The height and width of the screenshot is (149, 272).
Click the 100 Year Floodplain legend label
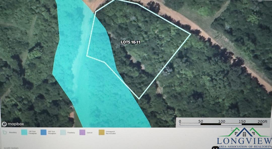click(x=33, y=132)
